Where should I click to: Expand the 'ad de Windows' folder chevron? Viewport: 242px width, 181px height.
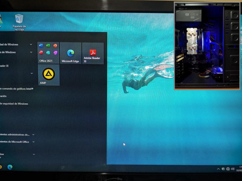tap(31, 44)
